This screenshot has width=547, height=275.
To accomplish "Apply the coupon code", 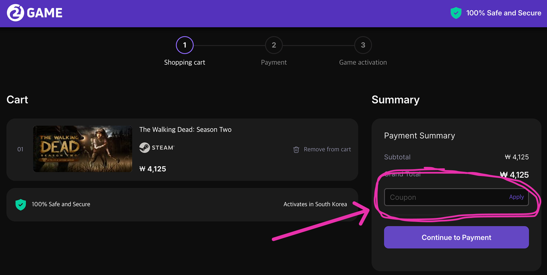I will tap(516, 197).
